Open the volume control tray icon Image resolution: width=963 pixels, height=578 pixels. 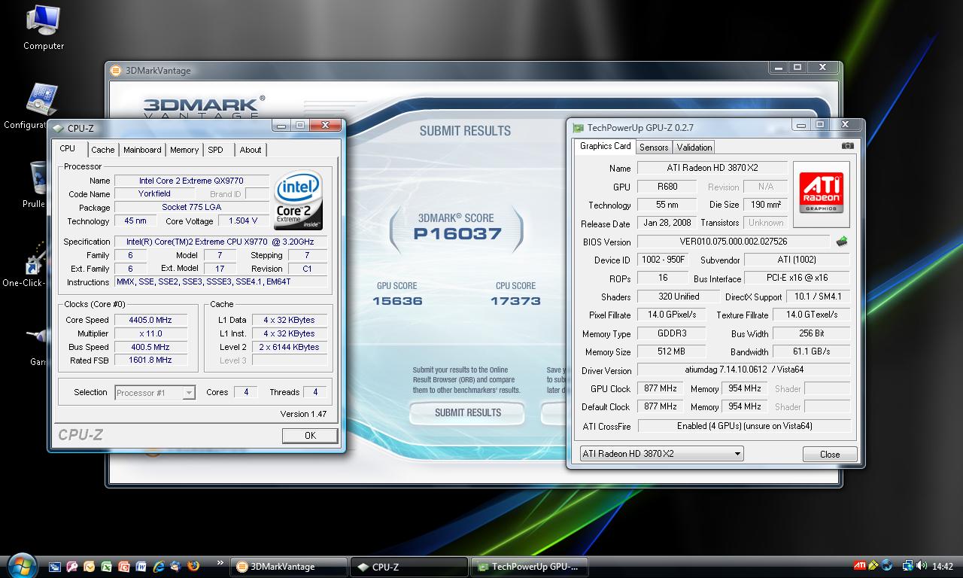[x=922, y=565]
